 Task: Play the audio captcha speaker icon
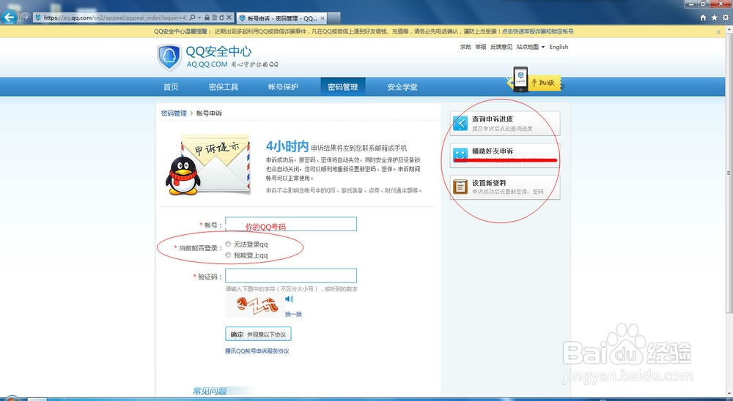[x=290, y=299]
